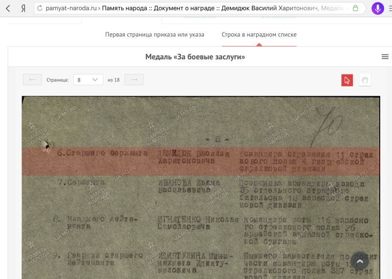The image size is (392, 279).
Task: Open the browser menu at top right
Action: pos(390,8)
